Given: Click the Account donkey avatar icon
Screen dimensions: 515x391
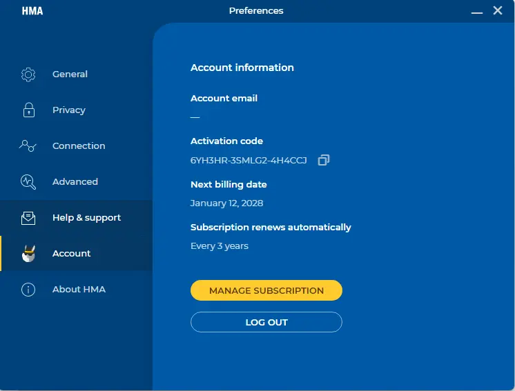Looking at the screenshot, I should pos(28,254).
